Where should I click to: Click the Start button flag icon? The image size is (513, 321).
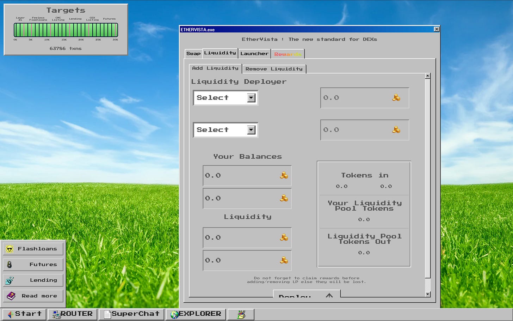point(11,314)
